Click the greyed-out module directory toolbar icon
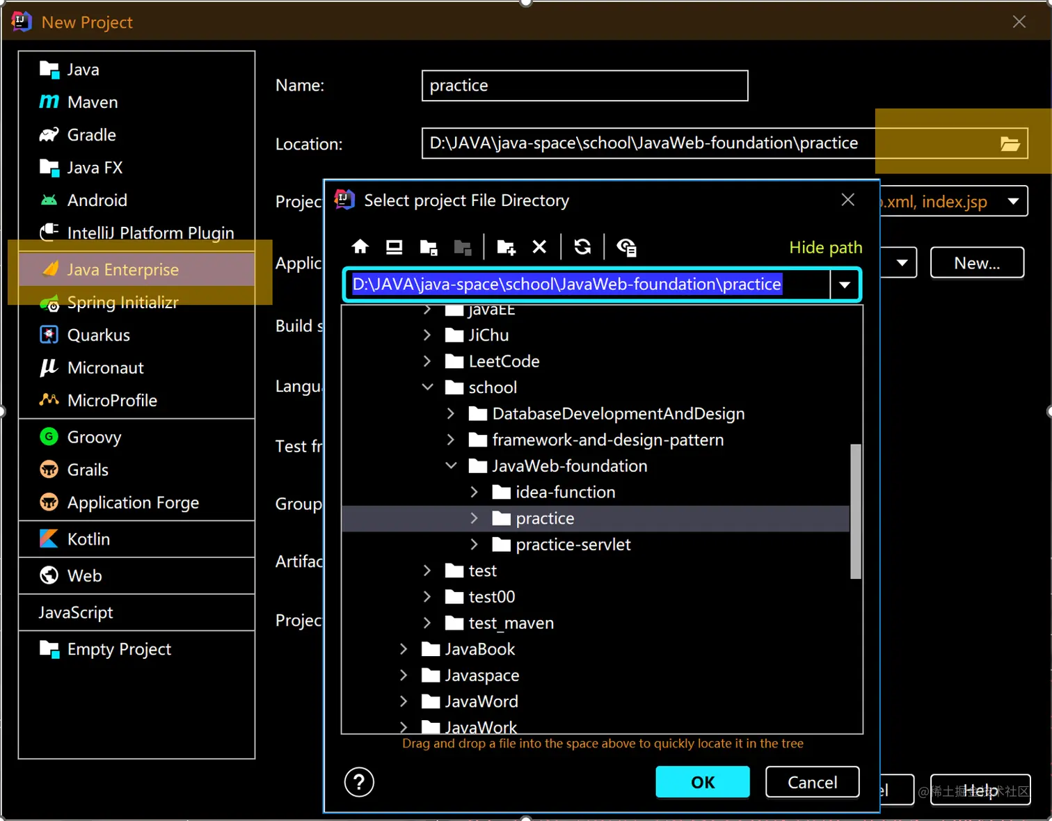1052x821 pixels. 463,247
